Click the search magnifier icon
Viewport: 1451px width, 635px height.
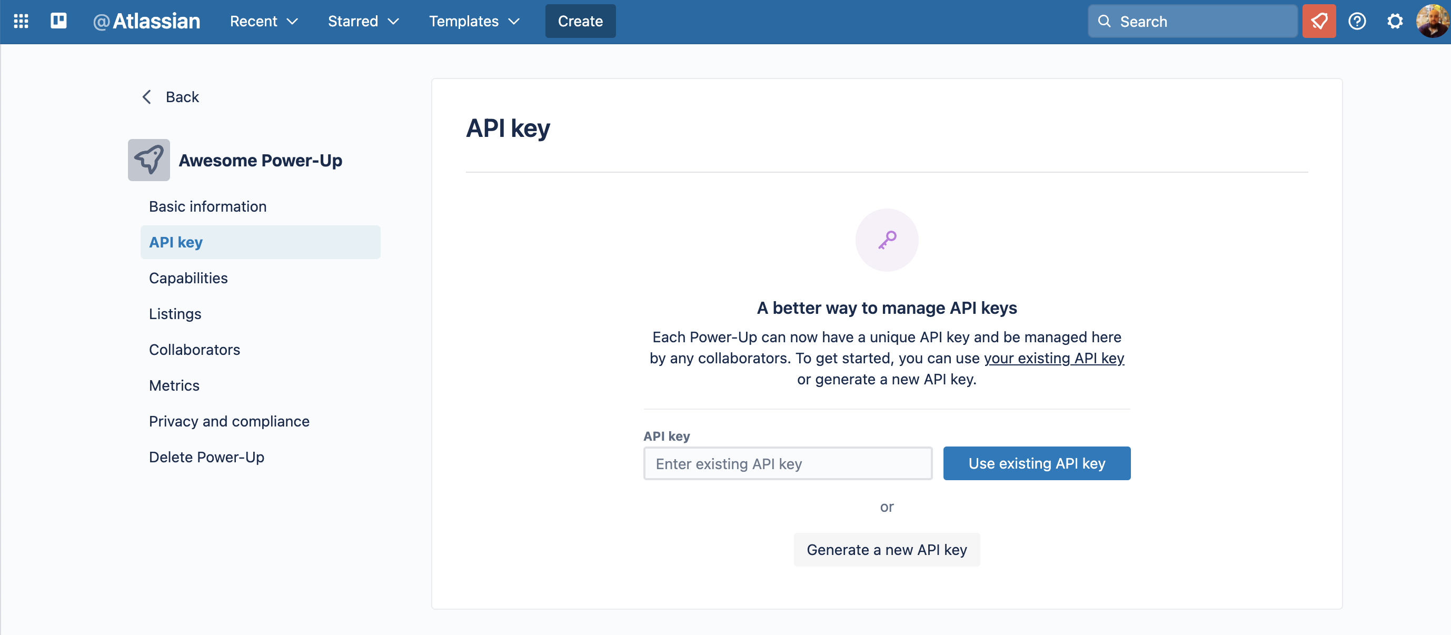(x=1104, y=22)
